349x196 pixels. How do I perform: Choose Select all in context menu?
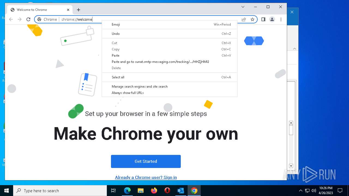point(170,77)
